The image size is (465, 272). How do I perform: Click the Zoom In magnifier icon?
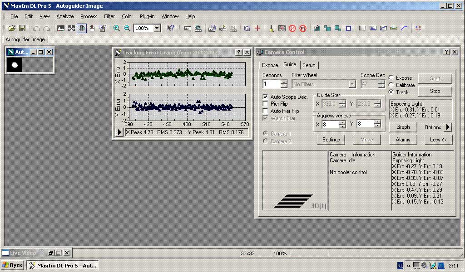117,28
